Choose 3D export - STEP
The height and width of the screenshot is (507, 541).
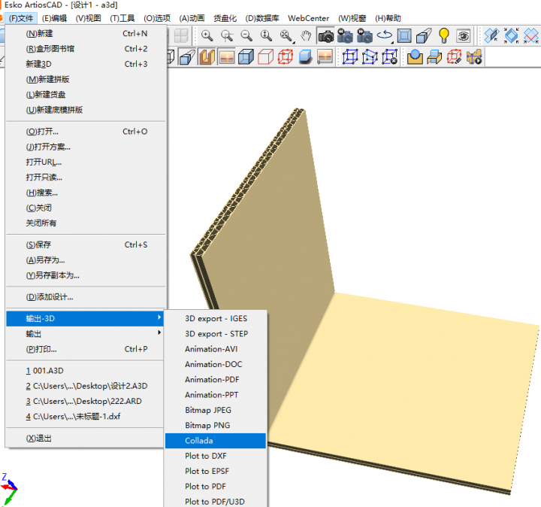click(x=216, y=333)
